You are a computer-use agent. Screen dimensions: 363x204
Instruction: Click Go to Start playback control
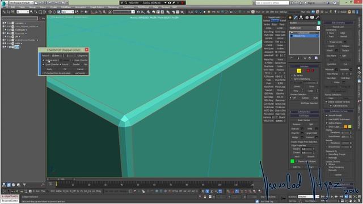323,197
